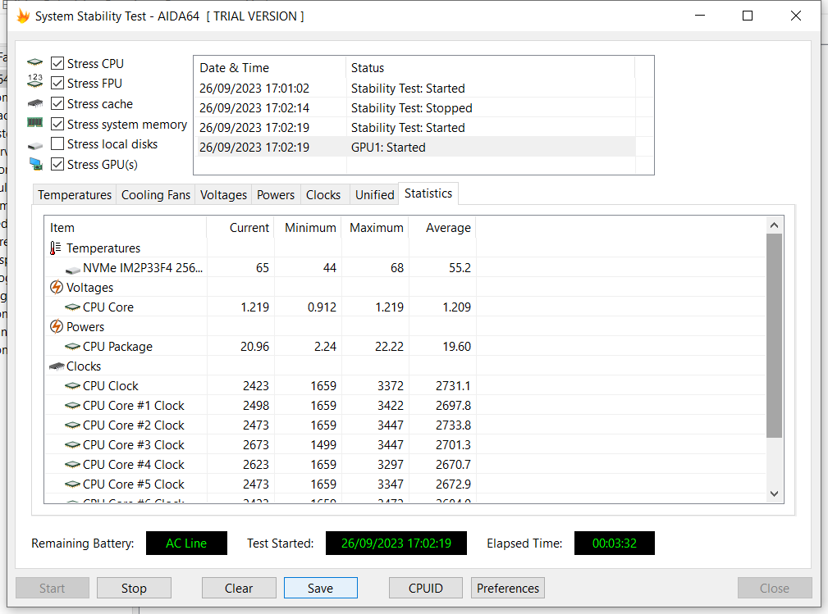Viewport: 828px width, 614px height.
Task: Click the cache chip icon beside Stress cache
Action: click(34, 102)
